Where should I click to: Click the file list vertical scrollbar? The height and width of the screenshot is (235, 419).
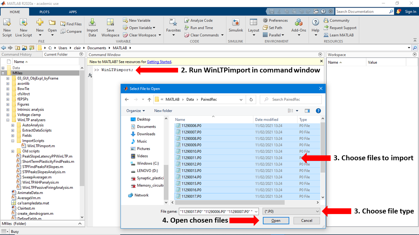323,147
